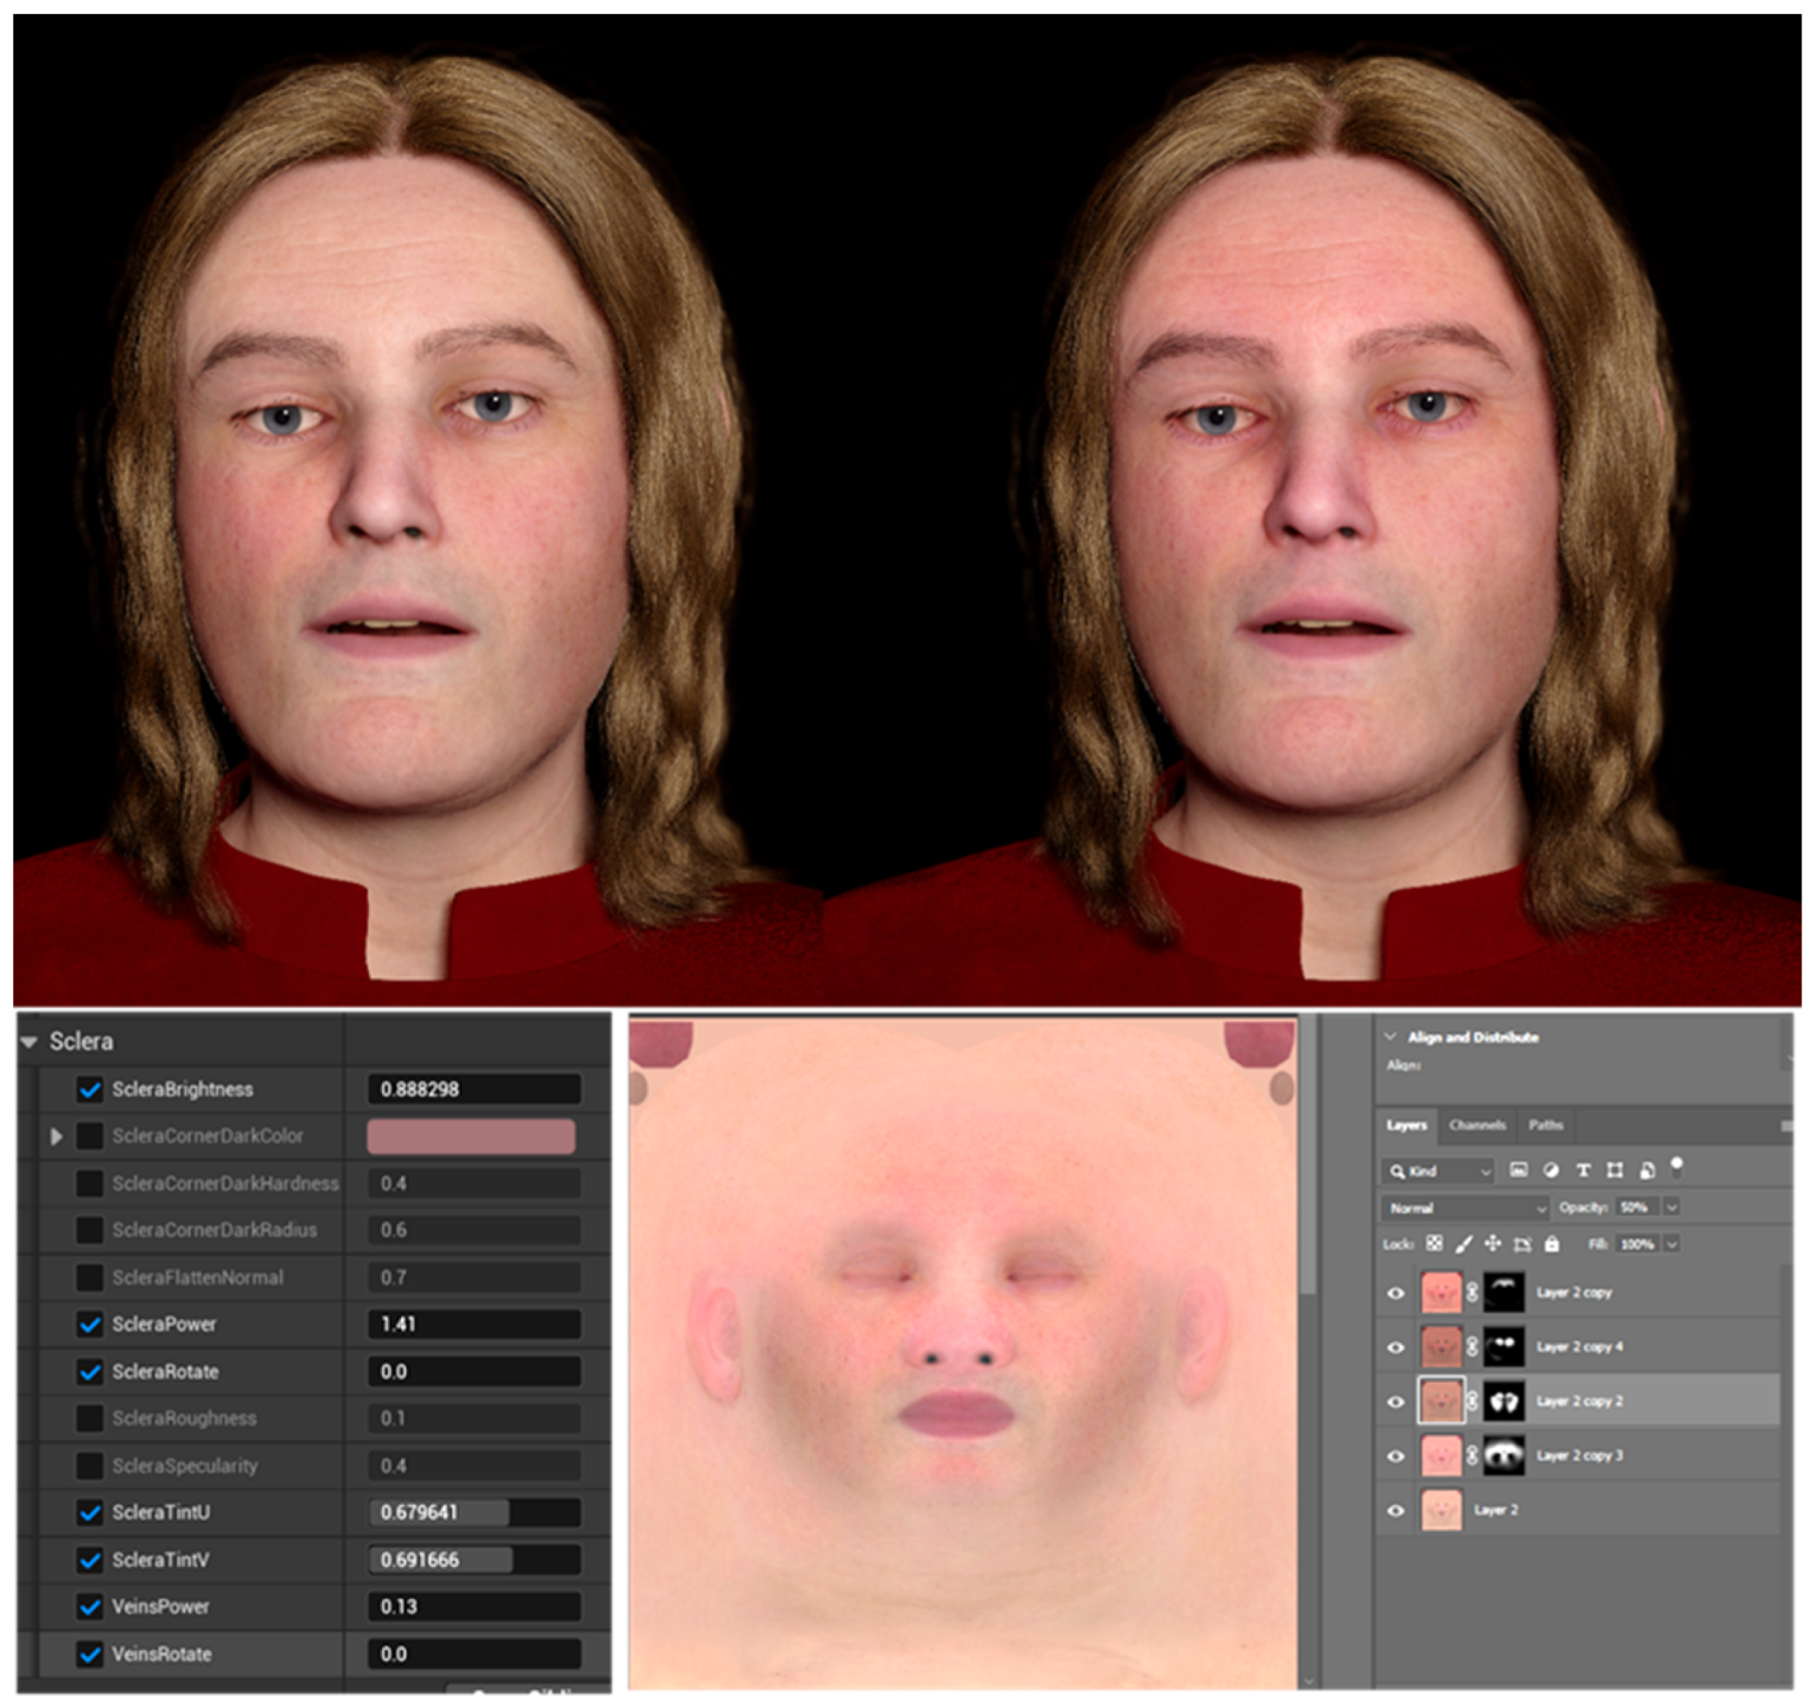
Task: Open the Opacity slider dropdown arrow
Action: coord(1671,1208)
